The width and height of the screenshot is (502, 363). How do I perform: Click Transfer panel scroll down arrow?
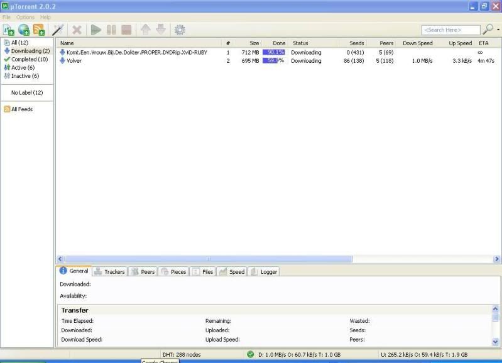495,342
